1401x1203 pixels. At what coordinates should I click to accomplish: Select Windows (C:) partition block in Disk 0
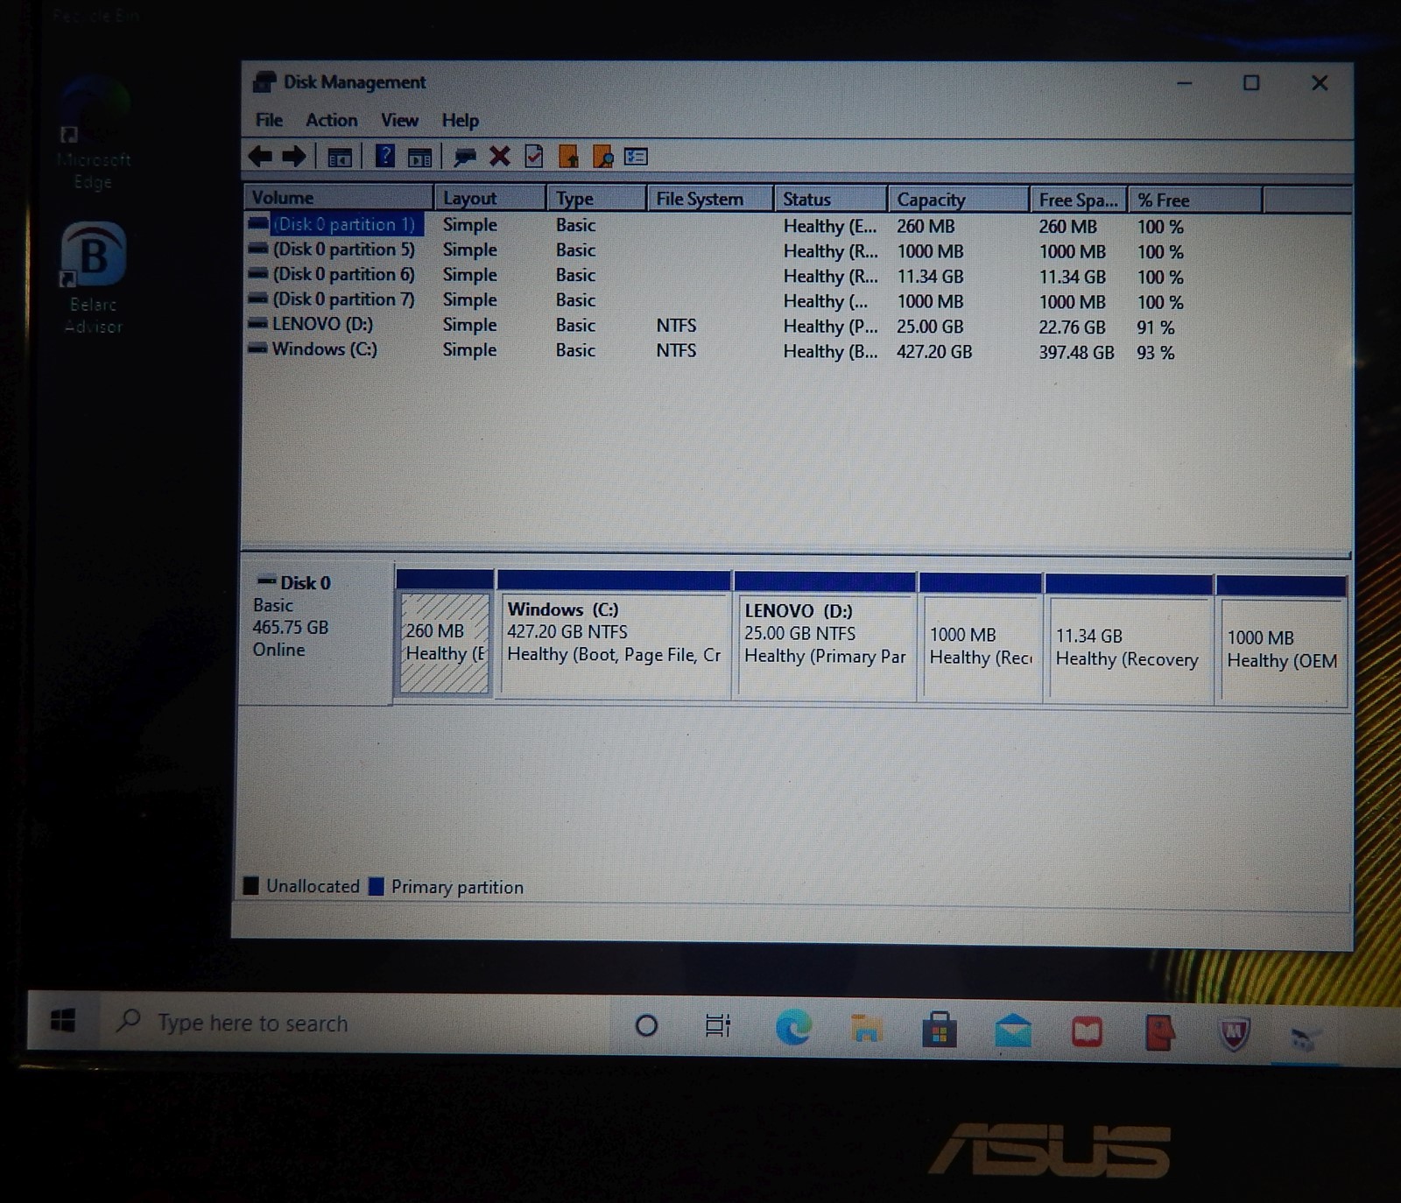614,644
